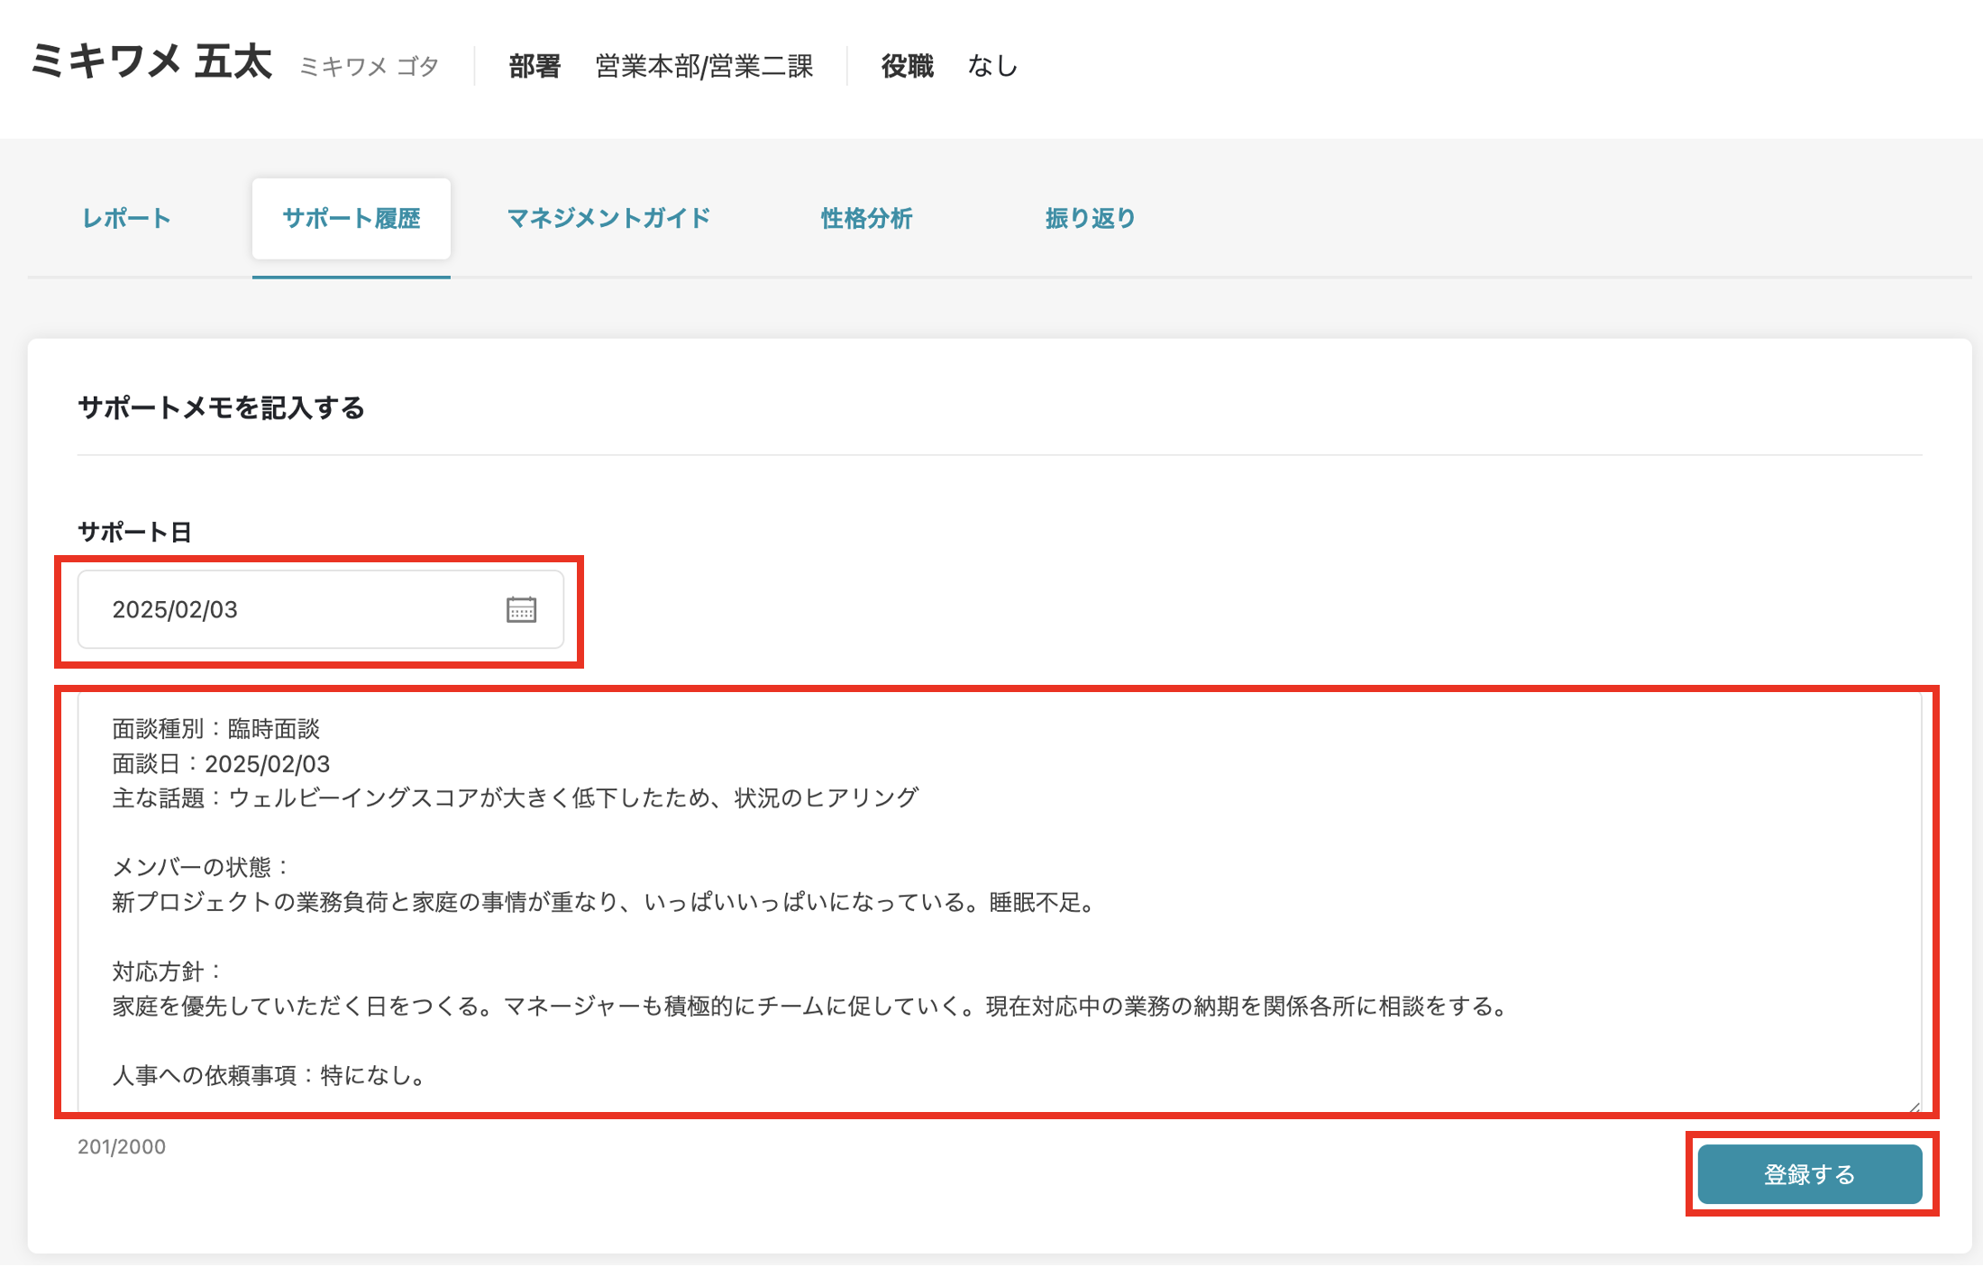Click the memo textarea resize handle
The width and height of the screenshot is (1983, 1267).
(x=1914, y=1107)
